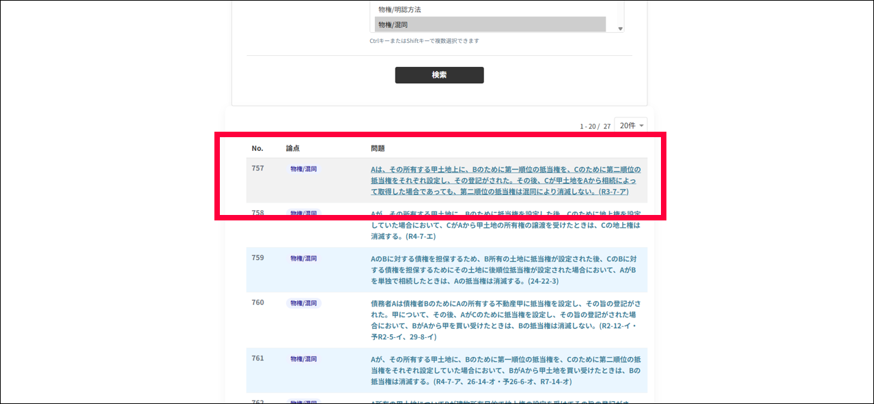Click the 物権/混同 tag in row 761
This screenshot has width=874, height=404.
click(x=303, y=359)
